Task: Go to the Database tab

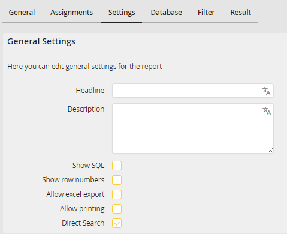Action: coord(167,13)
